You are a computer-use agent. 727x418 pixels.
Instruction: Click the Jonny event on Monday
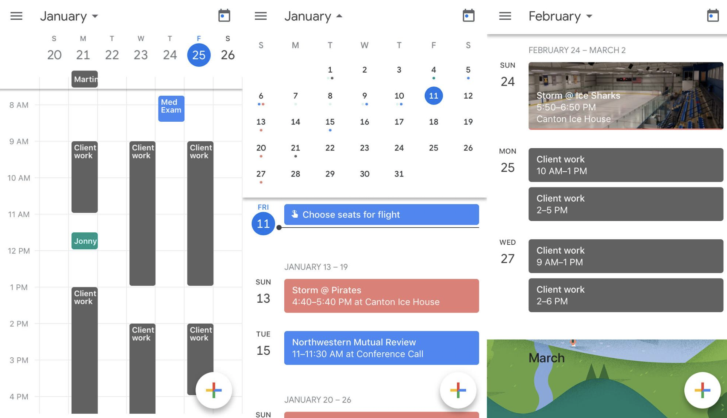84,241
